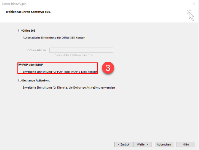Close the Konto hinzufügen dialog
Screen dimensions: 199x150
click(x=193, y=4)
